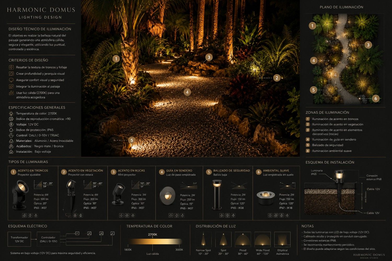
Task: Click the Transformador 12V DC box
Action: [19, 239]
